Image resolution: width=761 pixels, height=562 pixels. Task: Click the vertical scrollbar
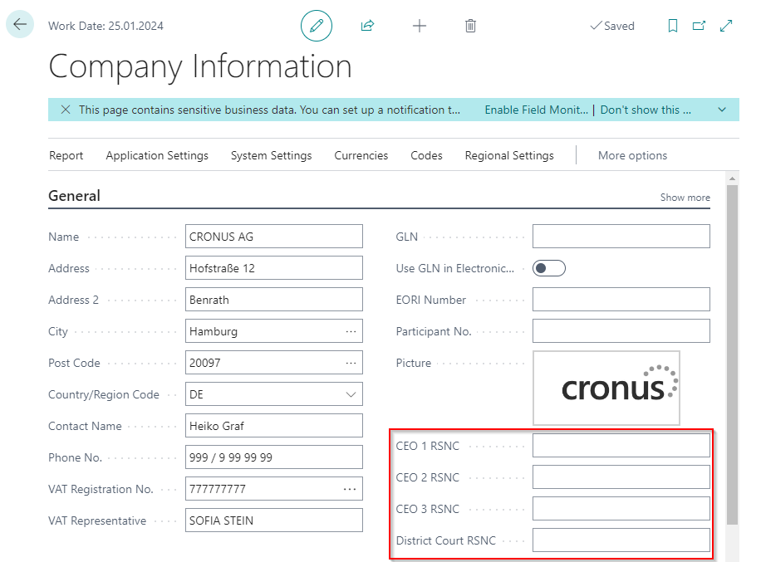[732, 349]
